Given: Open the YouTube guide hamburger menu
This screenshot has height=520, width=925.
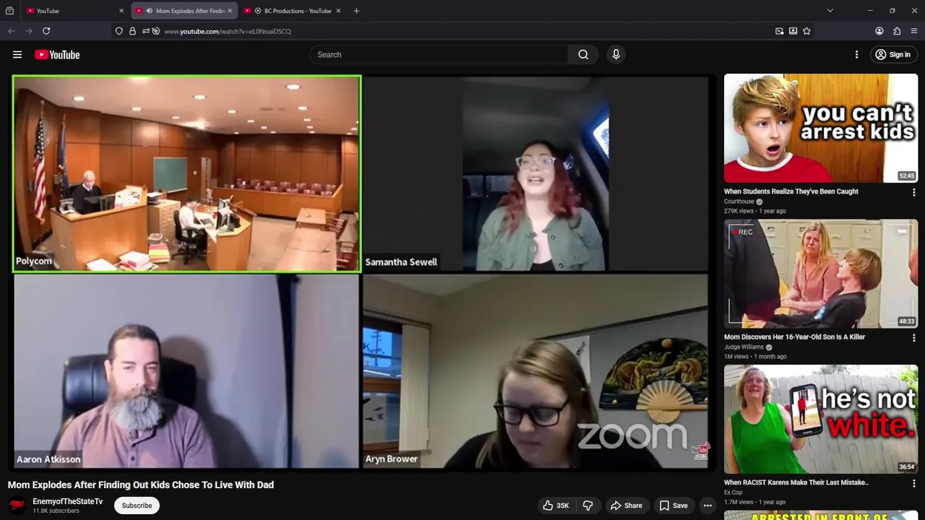Looking at the screenshot, I should point(17,54).
